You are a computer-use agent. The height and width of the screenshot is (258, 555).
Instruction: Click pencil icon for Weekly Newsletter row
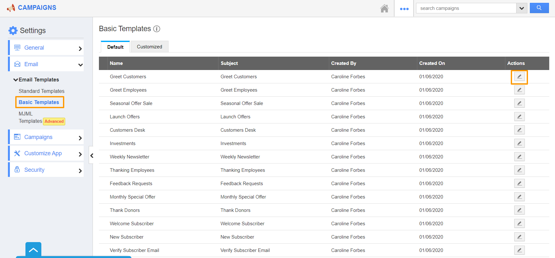[x=519, y=157]
